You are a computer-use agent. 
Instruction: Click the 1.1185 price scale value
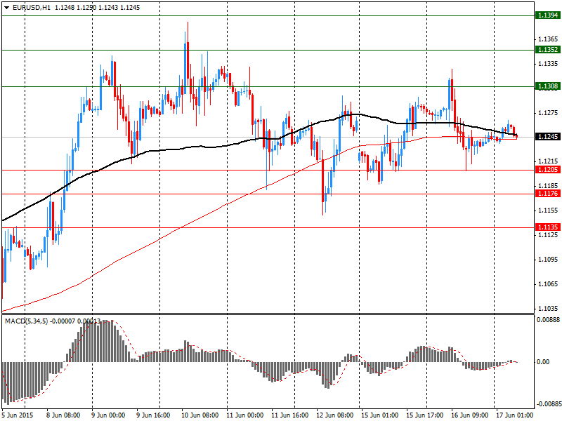[x=548, y=186]
